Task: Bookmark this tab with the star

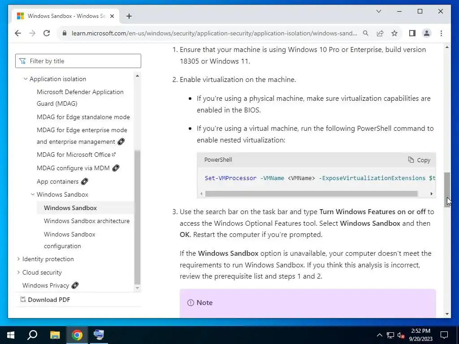Action: click(394, 33)
